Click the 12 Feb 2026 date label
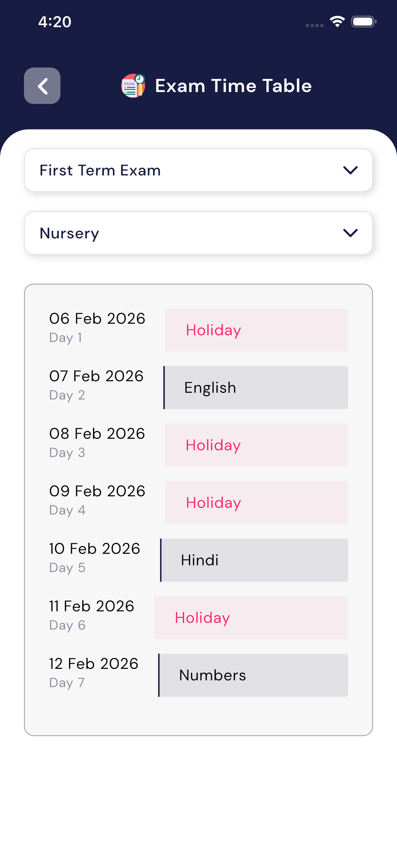This screenshot has width=397, height=859. point(94,664)
